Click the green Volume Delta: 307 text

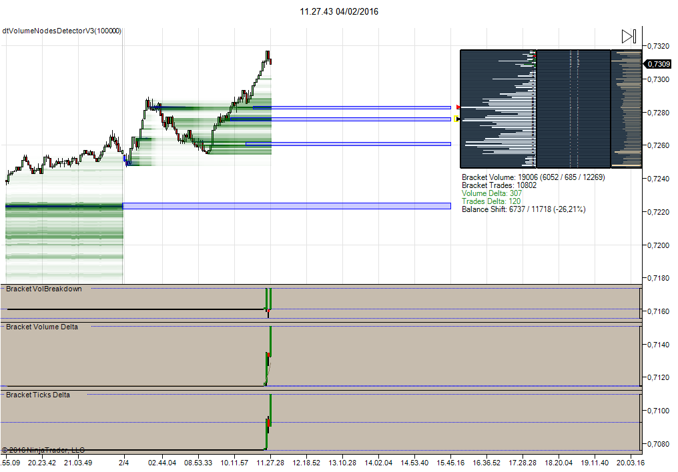point(492,193)
